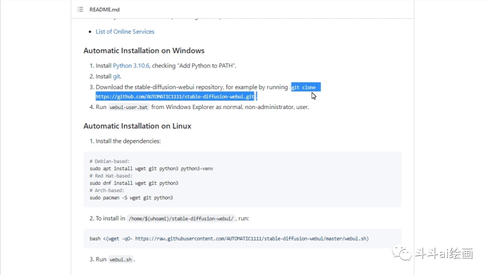Image resolution: width=489 pixels, height=275 pixels.
Task: Click the highlighted 'git clone' code text
Action: pyautogui.click(x=303, y=87)
